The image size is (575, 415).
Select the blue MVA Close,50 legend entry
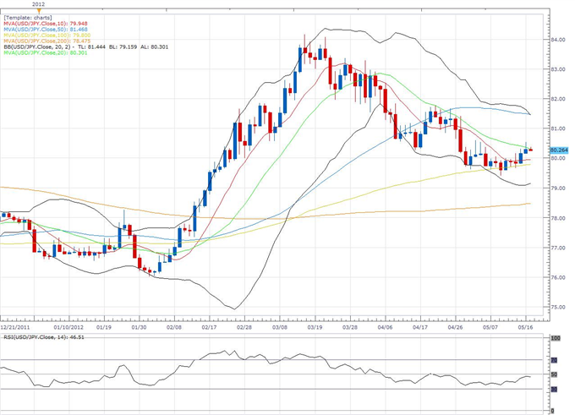click(46, 30)
